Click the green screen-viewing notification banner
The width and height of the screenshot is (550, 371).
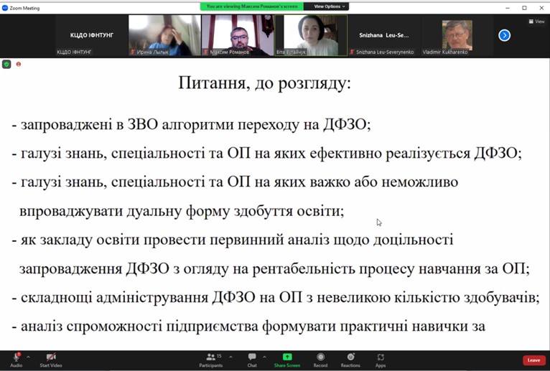pos(252,6)
